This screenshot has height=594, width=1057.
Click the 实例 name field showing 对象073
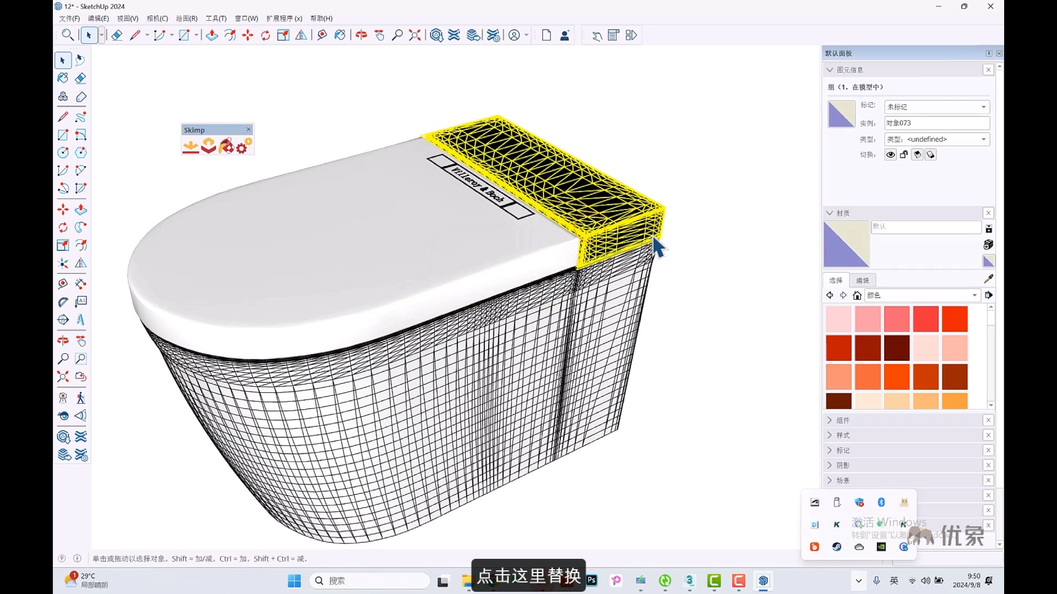click(x=936, y=123)
